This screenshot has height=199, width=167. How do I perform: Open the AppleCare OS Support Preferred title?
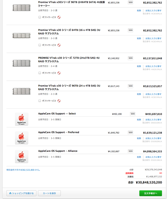coord(59,132)
